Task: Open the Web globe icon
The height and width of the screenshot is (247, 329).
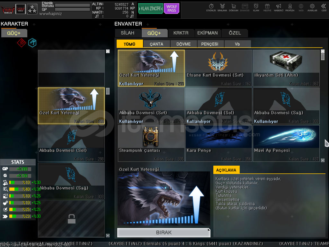Action: 301,7
